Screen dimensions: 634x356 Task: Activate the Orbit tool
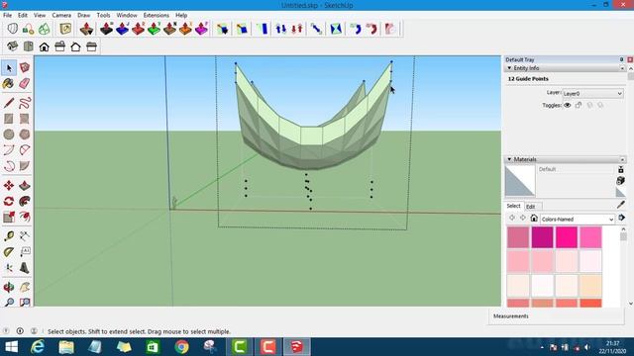(9, 287)
